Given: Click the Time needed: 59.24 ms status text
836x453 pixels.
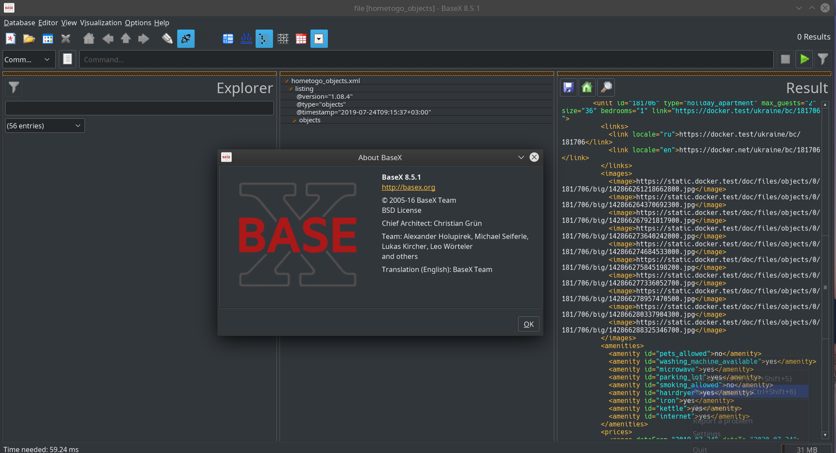Looking at the screenshot, I should tap(41, 449).
